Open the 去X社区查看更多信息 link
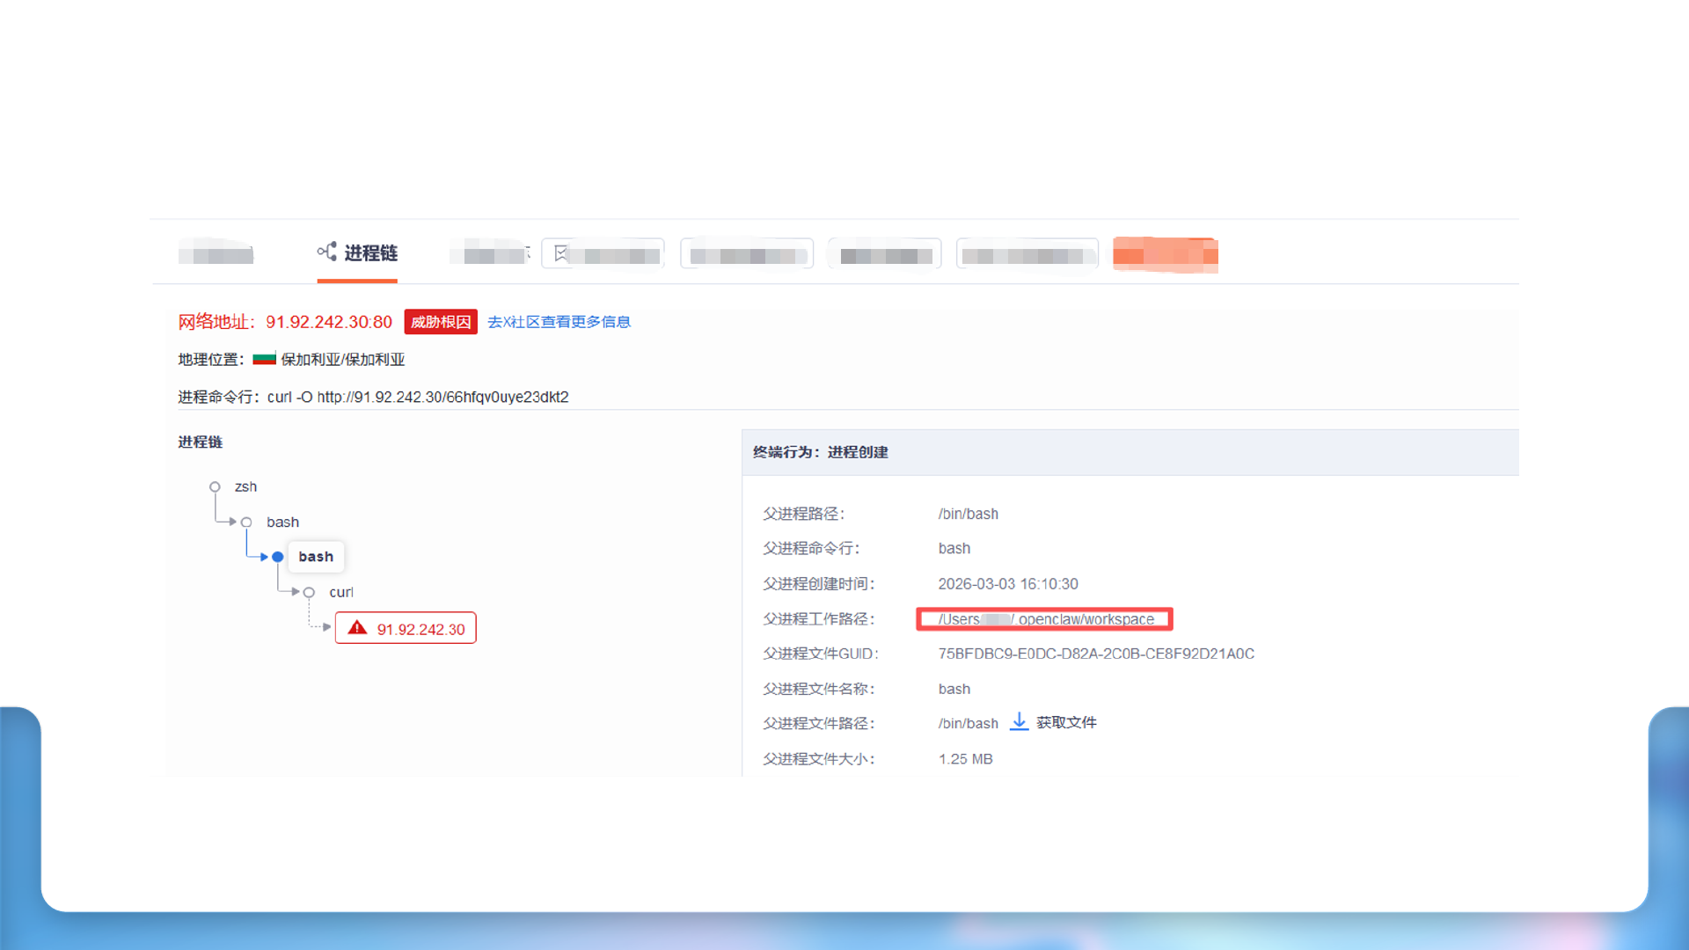This screenshot has width=1689, height=950. point(559,322)
